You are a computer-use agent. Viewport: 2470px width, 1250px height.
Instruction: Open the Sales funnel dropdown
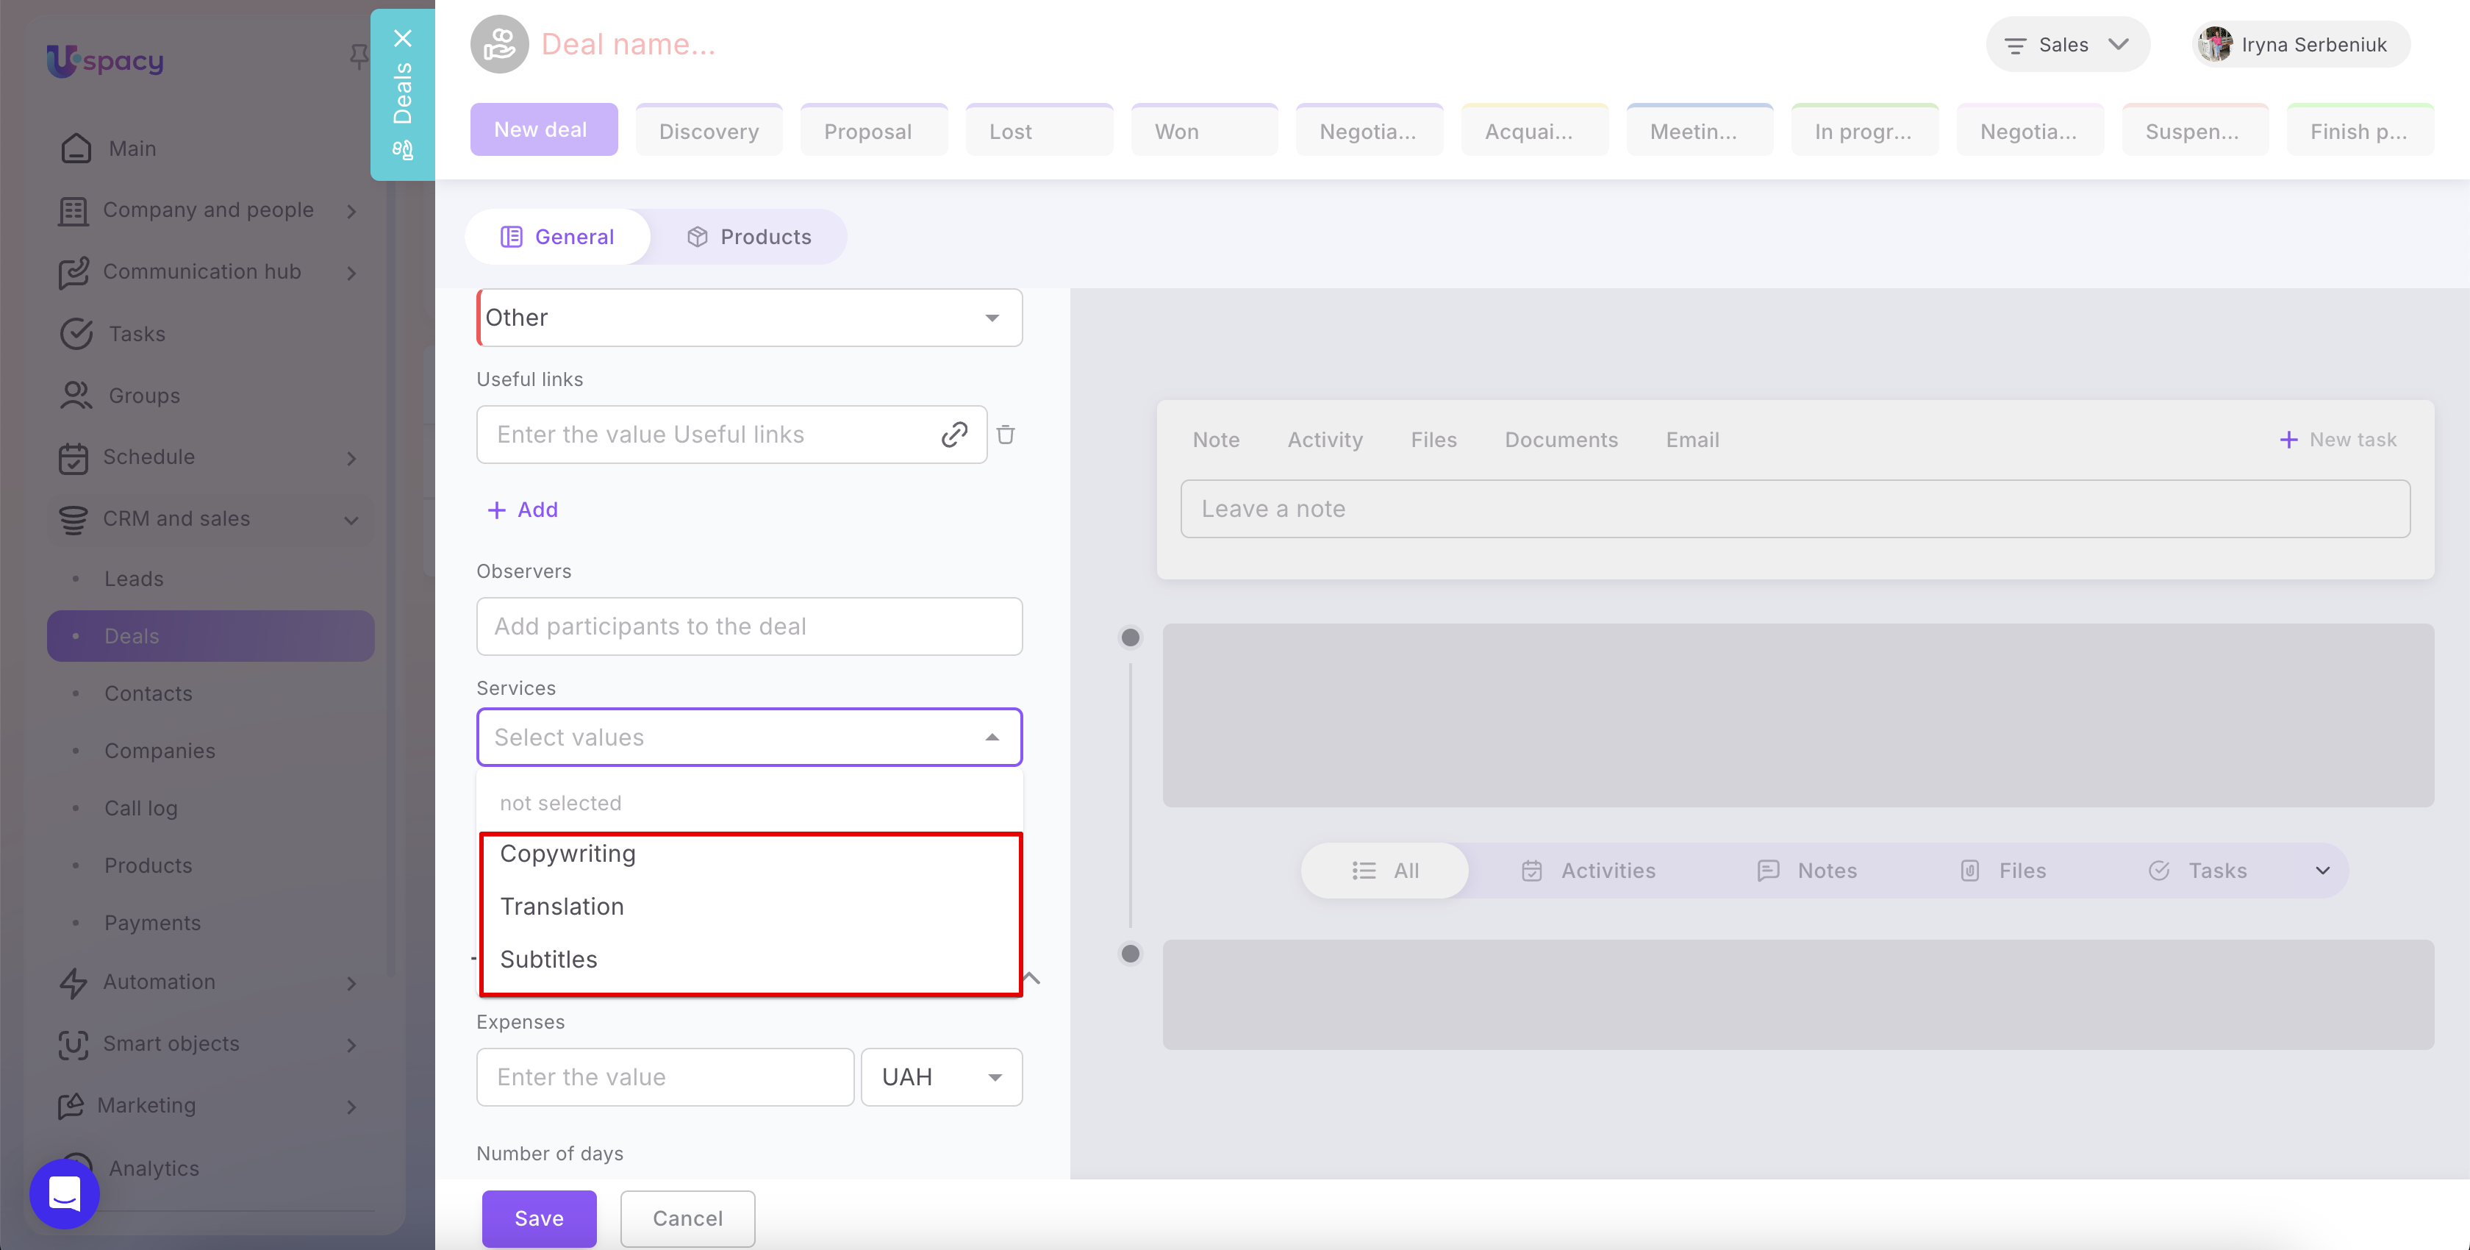tap(2066, 44)
